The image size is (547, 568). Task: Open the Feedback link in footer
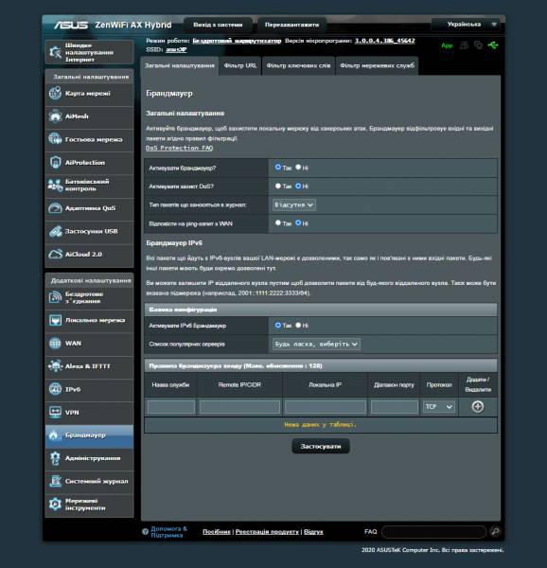tap(313, 532)
